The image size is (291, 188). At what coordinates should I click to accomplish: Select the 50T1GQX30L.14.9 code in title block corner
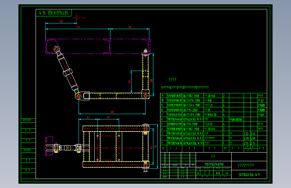coord(249,175)
